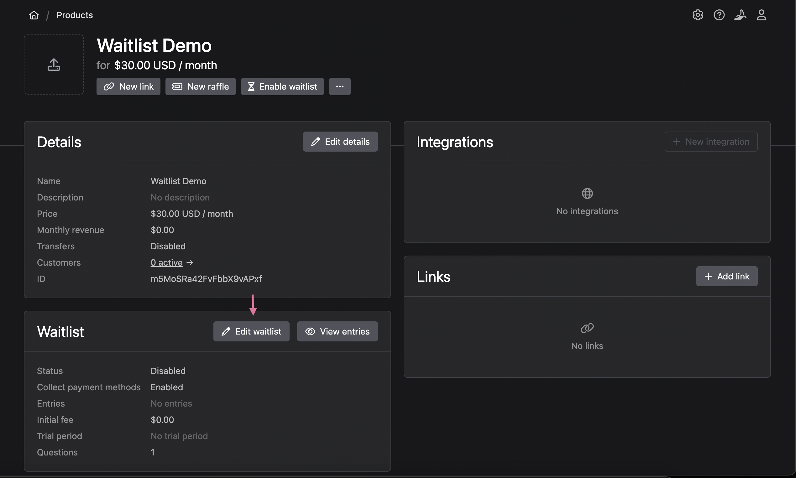Click New integration button
The image size is (796, 478).
point(711,142)
